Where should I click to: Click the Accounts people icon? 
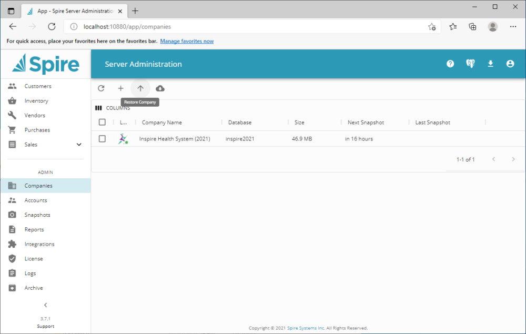pyautogui.click(x=12, y=200)
